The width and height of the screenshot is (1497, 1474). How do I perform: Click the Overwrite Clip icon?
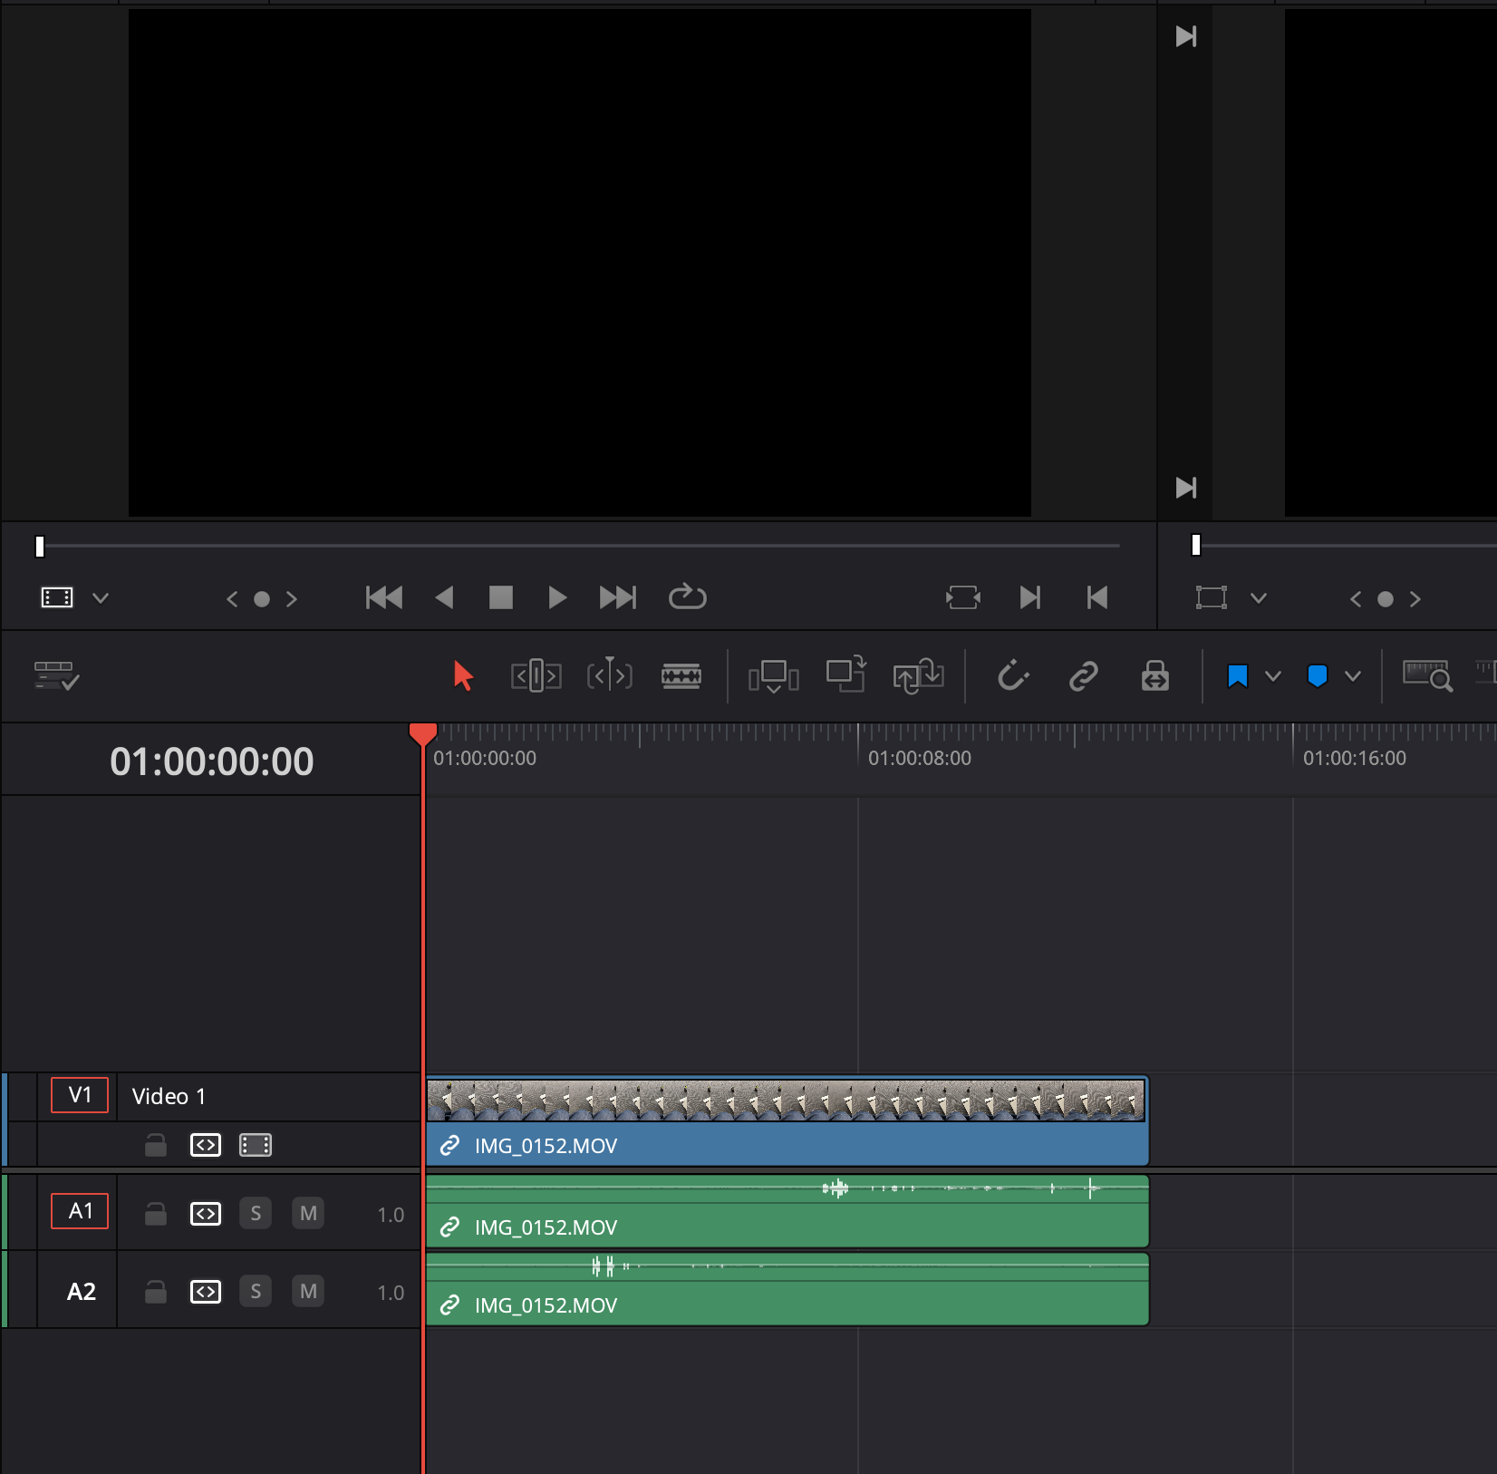(845, 676)
